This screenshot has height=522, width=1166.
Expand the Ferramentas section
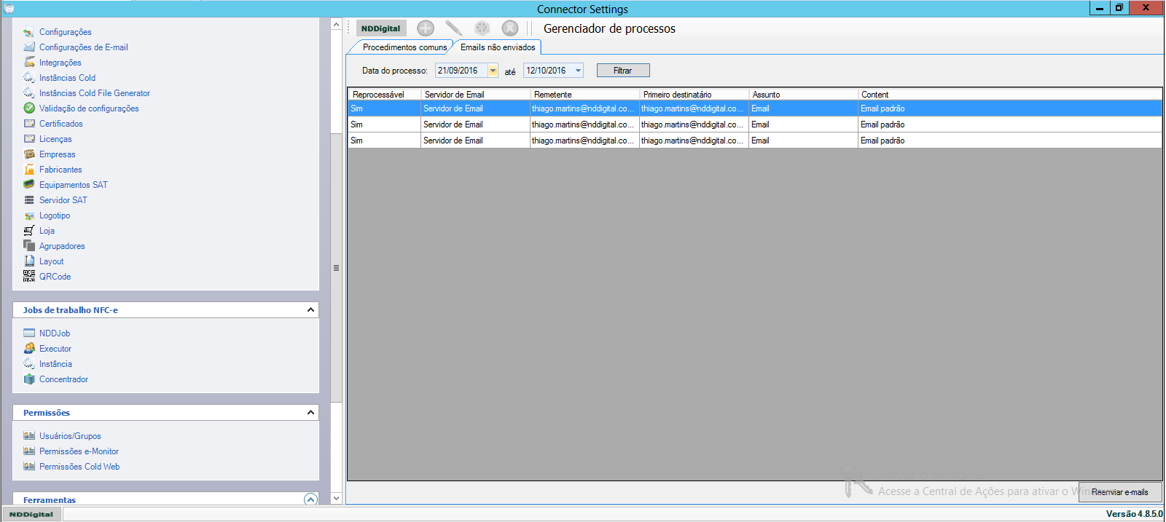pyautogui.click(x=310, y=499)
